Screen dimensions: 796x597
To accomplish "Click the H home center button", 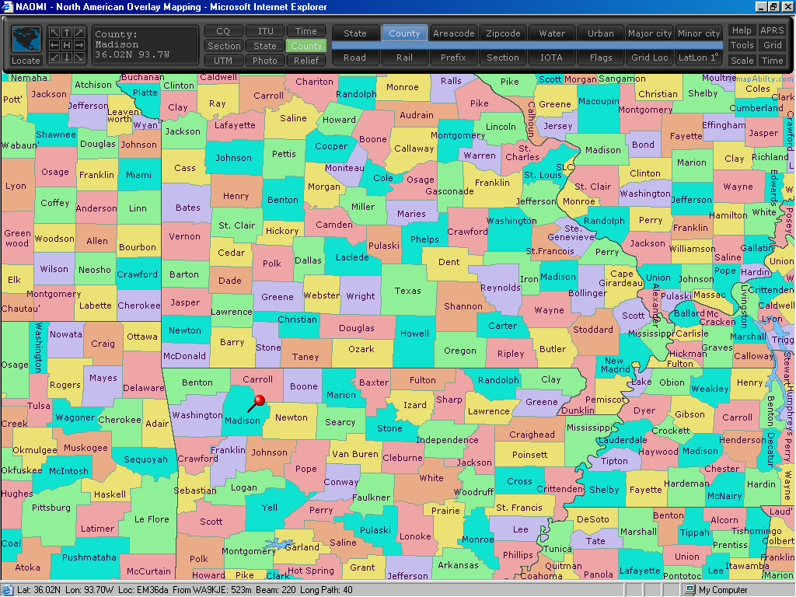I will click(x=67, y=45).
